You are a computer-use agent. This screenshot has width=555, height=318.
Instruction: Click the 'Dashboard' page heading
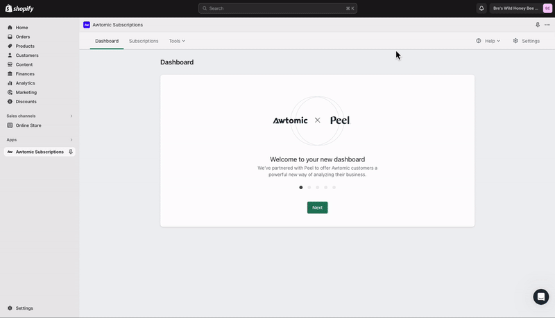click(x=177, y=62)
